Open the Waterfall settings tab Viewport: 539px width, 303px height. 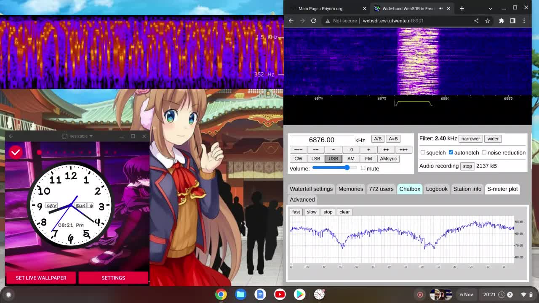click(x=311, y=189)
